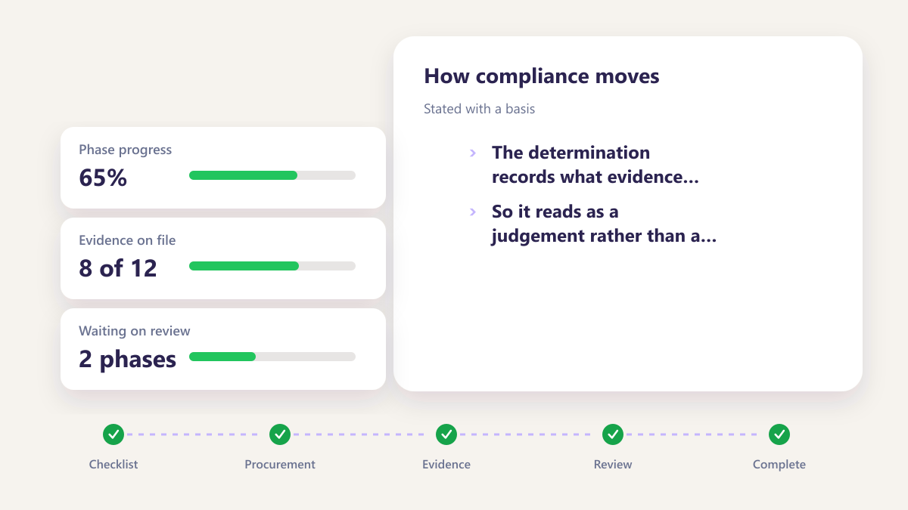Select the Review step label
The width and height of the screenshot is (908, 510).
coord(613,465)
